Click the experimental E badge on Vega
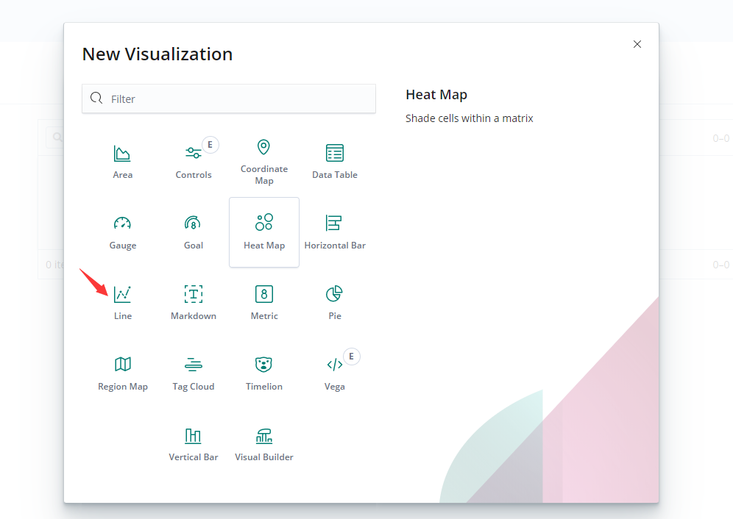The width and height of the screenshot is (733, 519). pos(352,357)
